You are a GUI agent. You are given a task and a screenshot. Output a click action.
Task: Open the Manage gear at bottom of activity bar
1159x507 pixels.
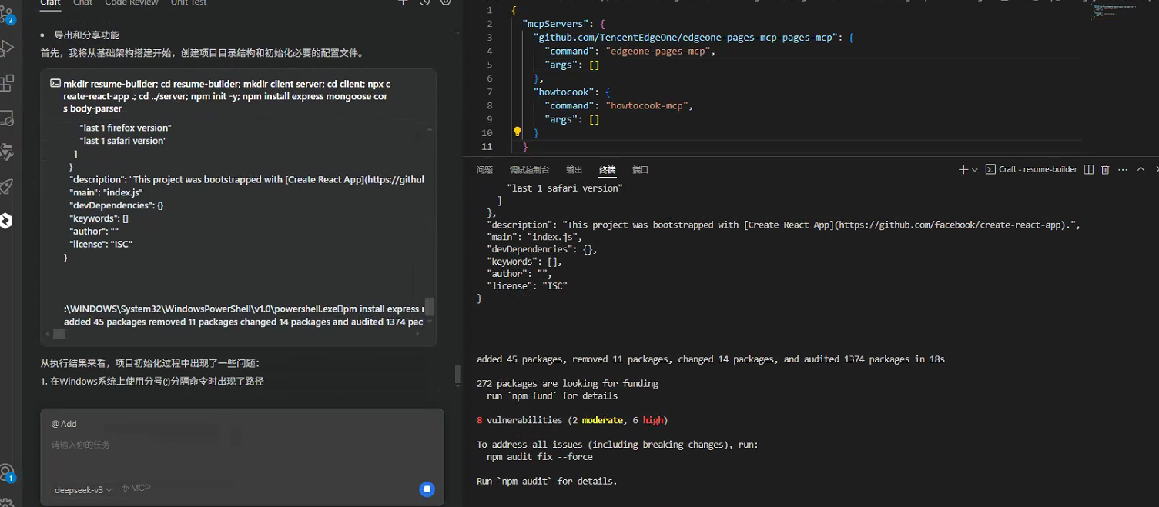click(7, 502)
